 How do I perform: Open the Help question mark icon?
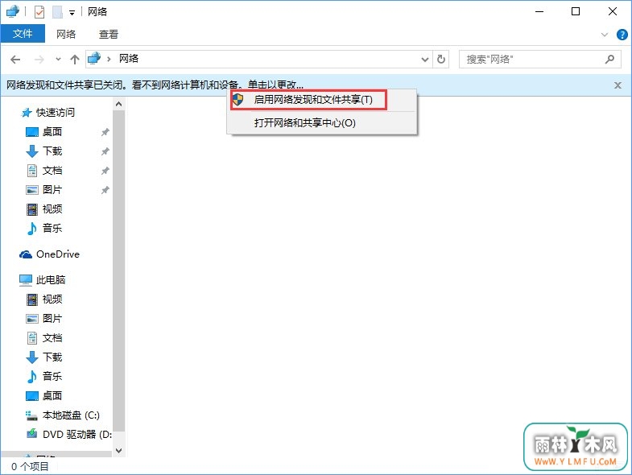[622, 35]
